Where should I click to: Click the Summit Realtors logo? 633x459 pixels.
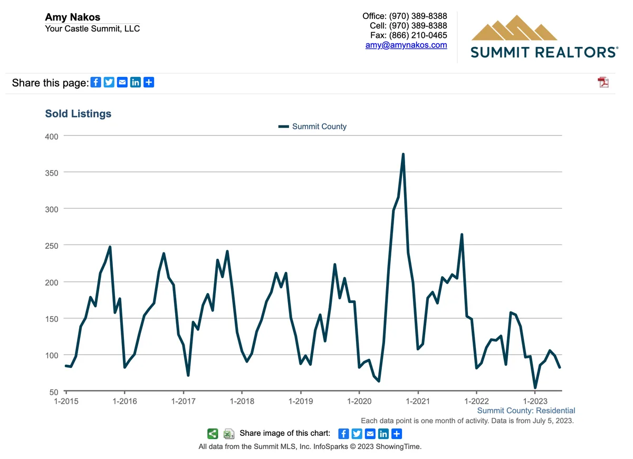pos(544,36)
